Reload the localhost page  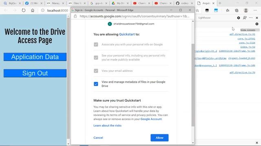(x=24, y=11)
